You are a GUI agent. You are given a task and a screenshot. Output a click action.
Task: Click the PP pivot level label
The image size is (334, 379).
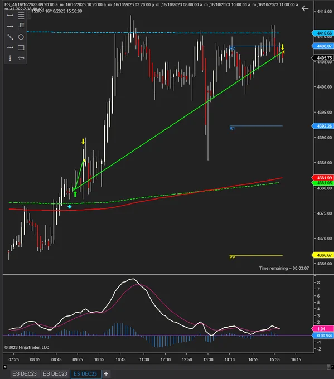[232, 257]
